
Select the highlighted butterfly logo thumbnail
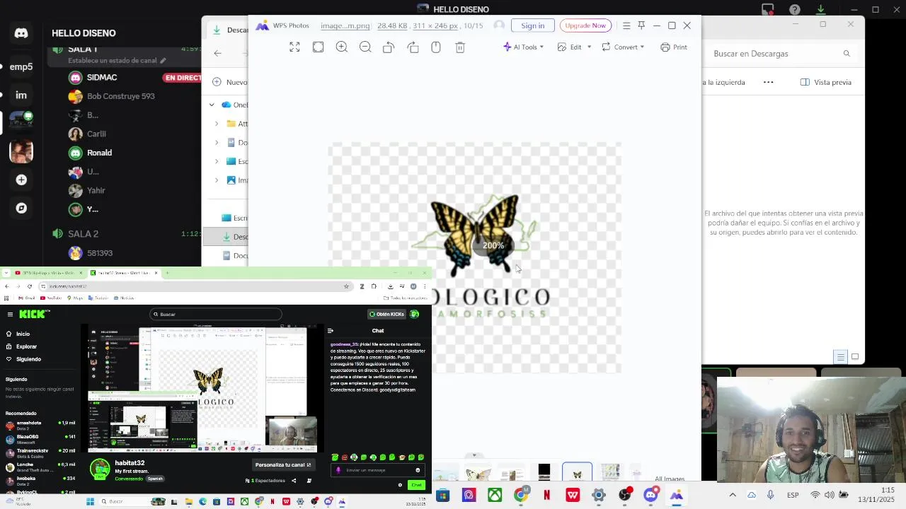coord(577,472)
